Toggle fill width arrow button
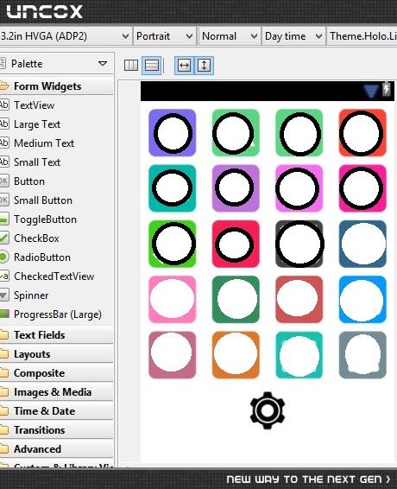The image size is (397, 489). click(x=184, y=66)
